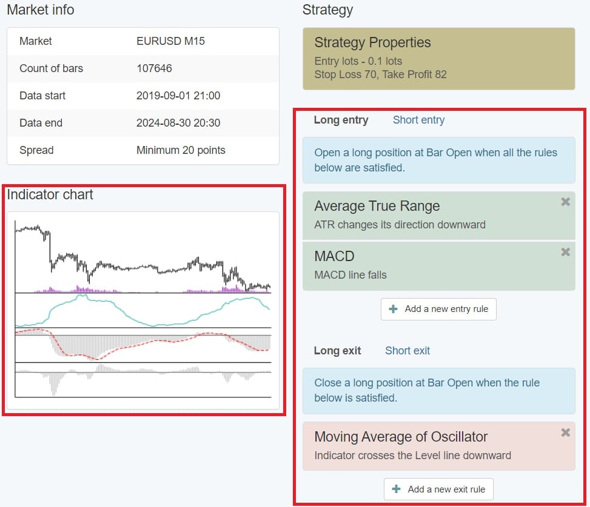The width and height of the screenshot is (590, 507).
Task: Click the long position info message
Action: [438, 160]
